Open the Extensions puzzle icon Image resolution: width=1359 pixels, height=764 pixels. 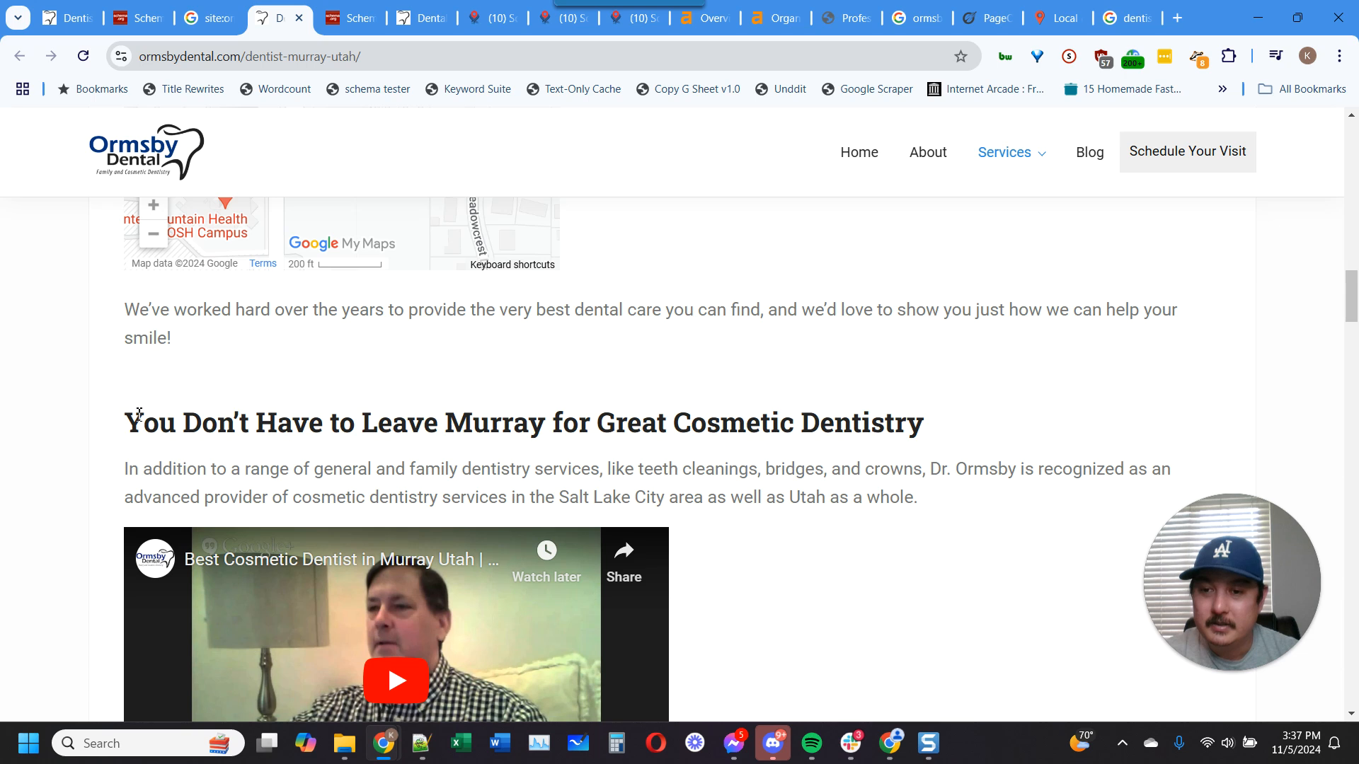(1229, 56)
